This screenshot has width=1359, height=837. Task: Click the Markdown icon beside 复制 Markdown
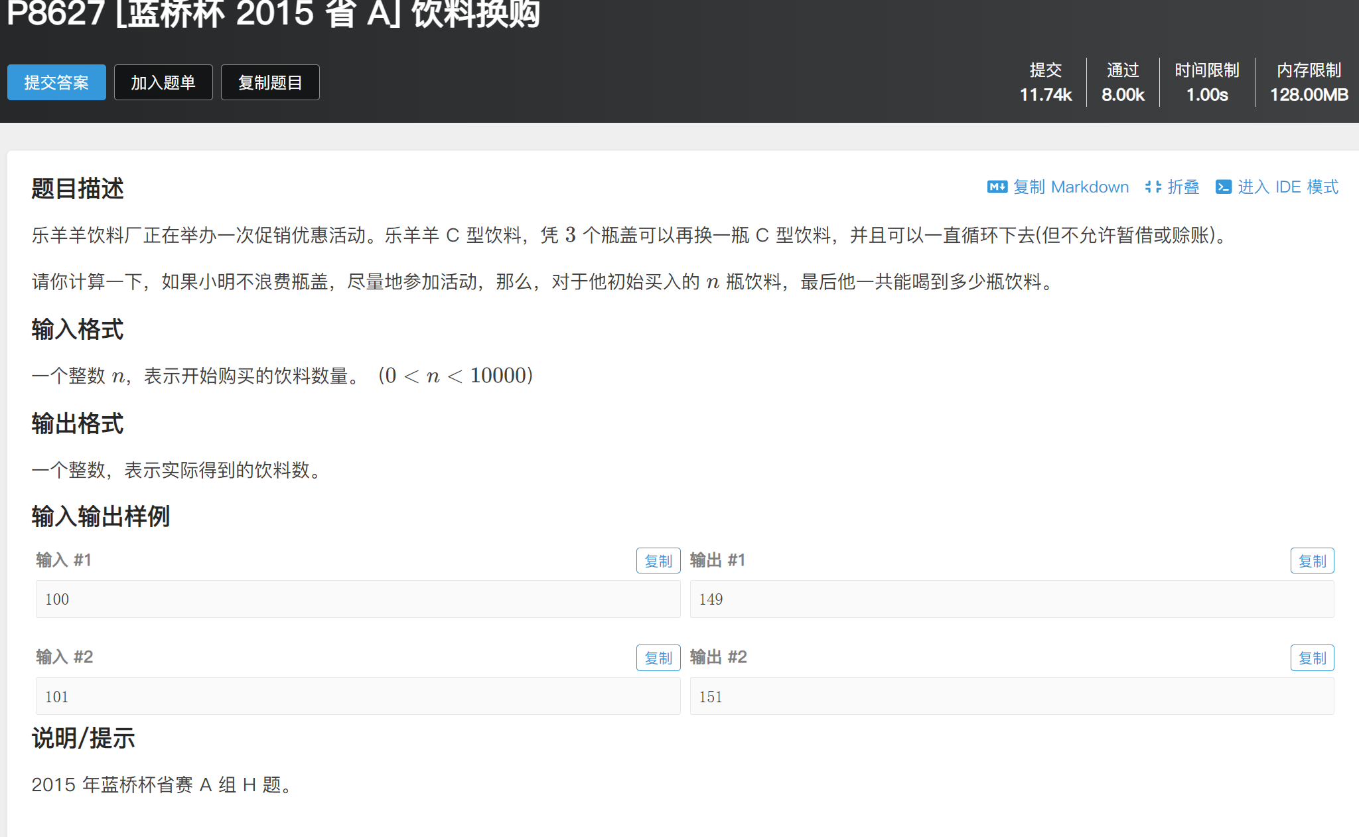(x=997, y=187)
